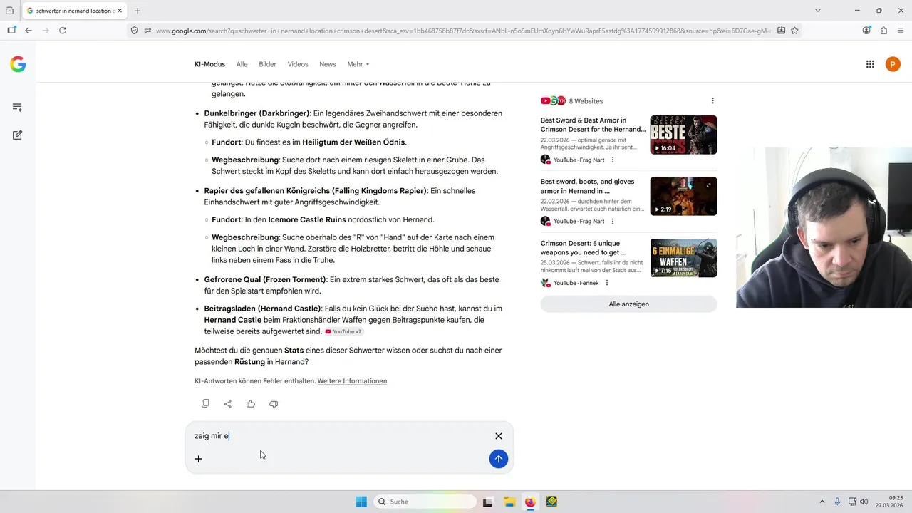Click the plus attachment button in prompt box
The image size is (912, 513).
199,459
